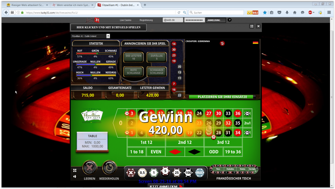Open the Firefox hamburger menu
The width and height of the screenshot is (335, 189).
coord(329,13)
